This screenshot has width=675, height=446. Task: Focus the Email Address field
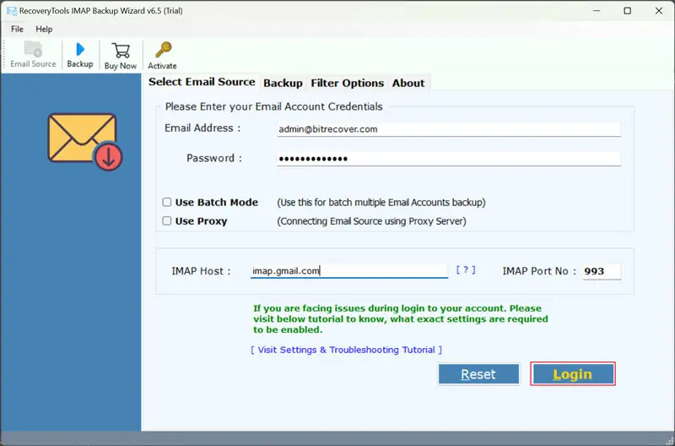coord(449,129)
